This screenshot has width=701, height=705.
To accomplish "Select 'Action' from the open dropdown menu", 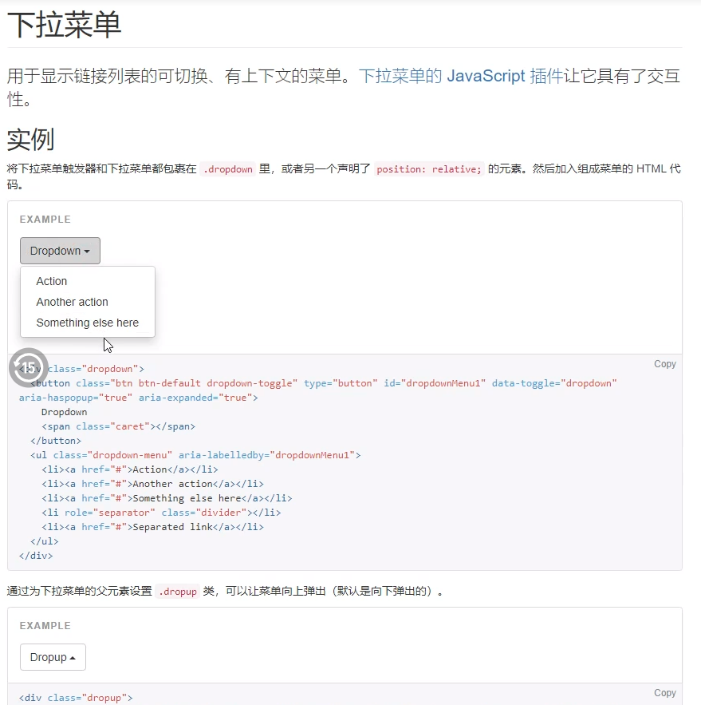I will [51, 281].
